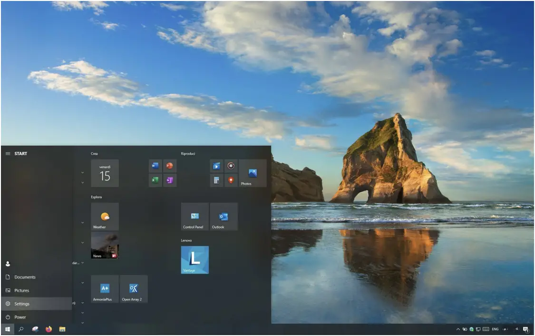Open the Excel tile
Viewport: 535px width, 336px height.
pyautogui.click(x=155, y=180)
